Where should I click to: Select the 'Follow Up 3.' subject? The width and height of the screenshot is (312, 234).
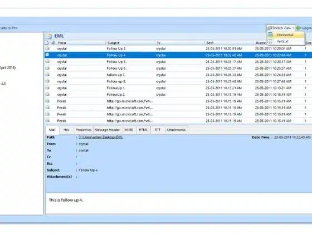point(116,48)
